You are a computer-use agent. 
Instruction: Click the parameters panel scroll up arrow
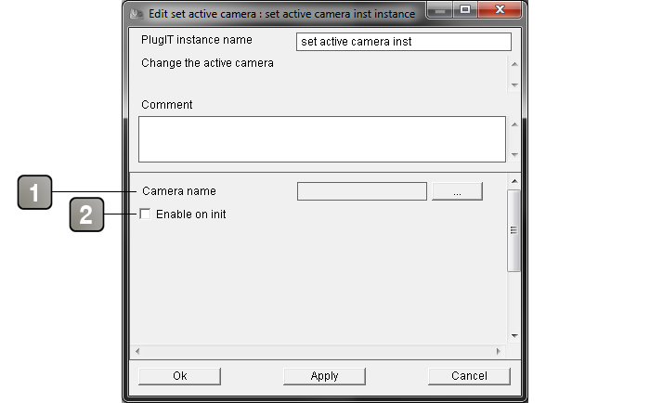[x=514, y=181]
